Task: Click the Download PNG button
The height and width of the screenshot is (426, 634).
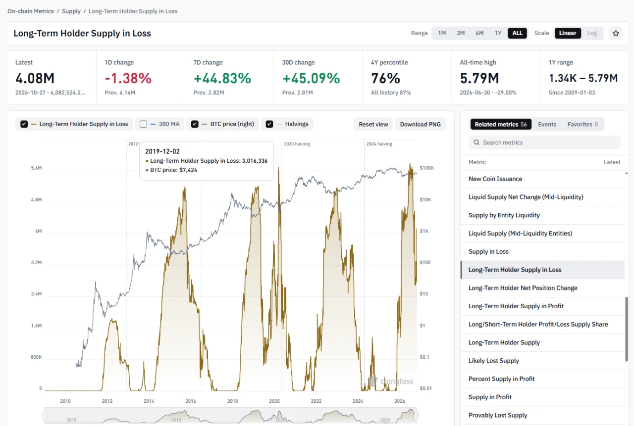Action: (x=420, y=124)
